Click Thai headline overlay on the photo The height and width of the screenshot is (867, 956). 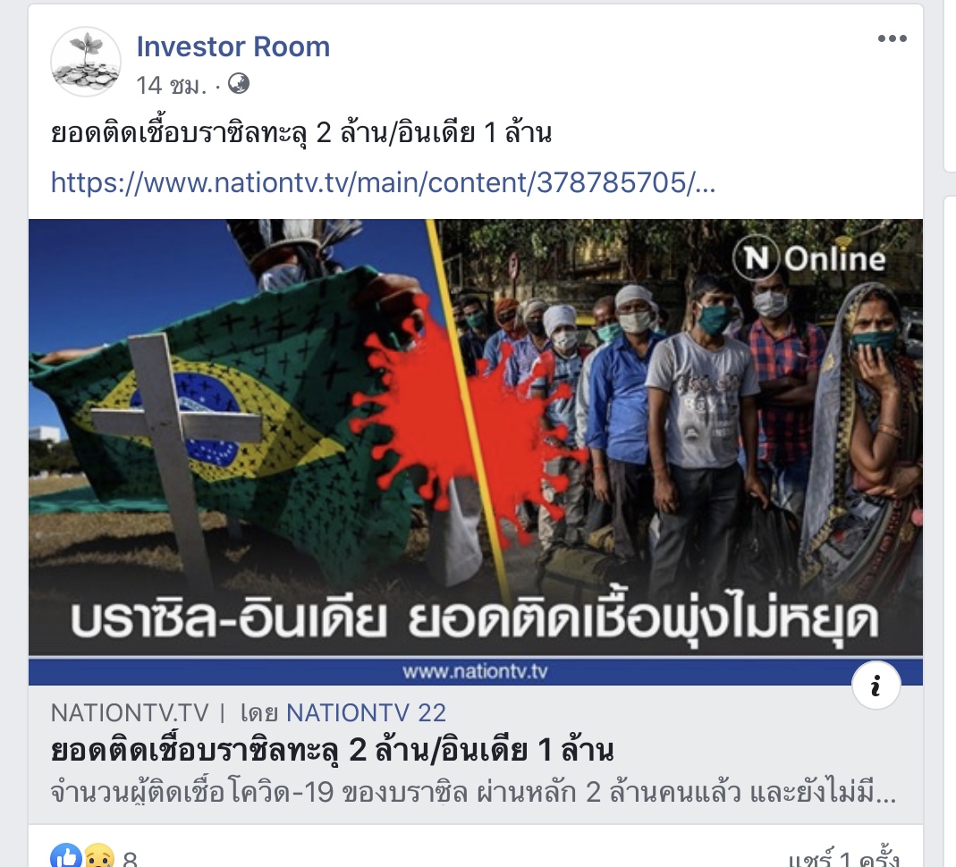pos(475,621)
